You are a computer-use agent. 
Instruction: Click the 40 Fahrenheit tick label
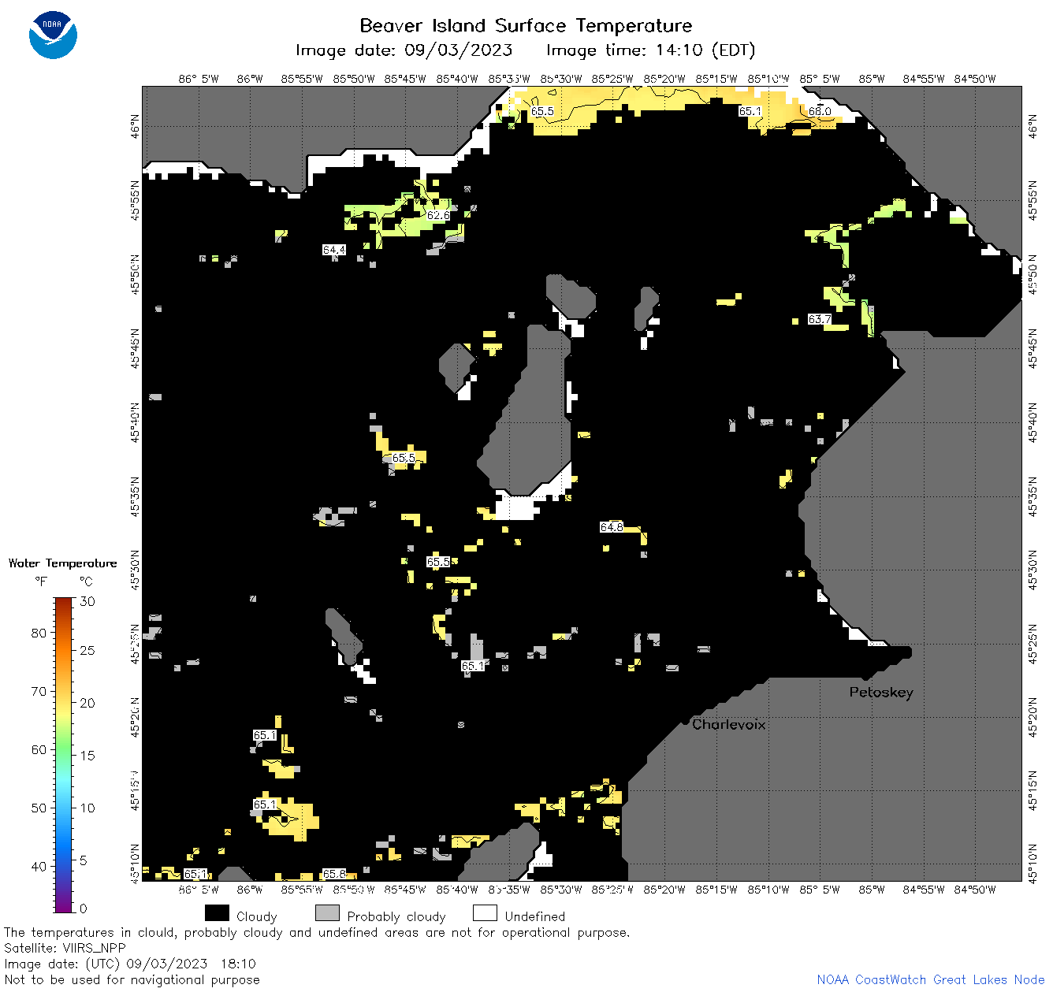(x=39, y=866)
